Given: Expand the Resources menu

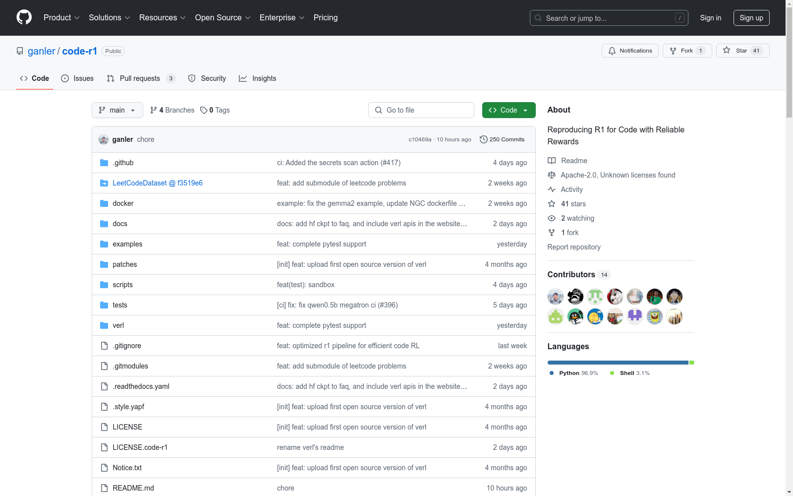Looking at the screenshot, I should click(163, 18).
